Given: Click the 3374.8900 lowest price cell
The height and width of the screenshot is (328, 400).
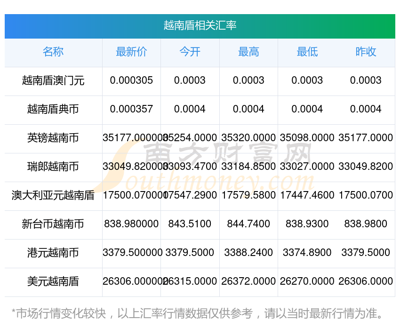Looking at the screenshot, I should click(x=307, y=253).
